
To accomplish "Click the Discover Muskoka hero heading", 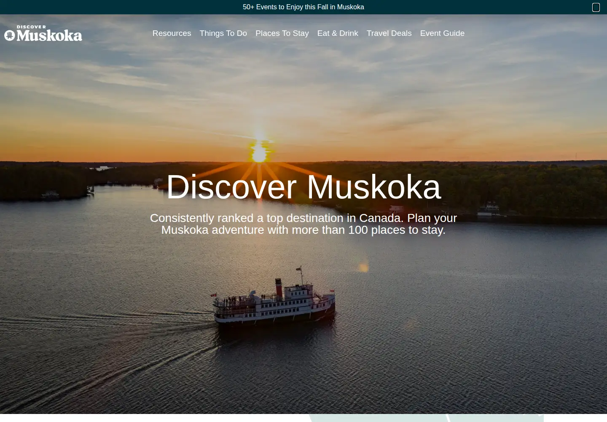I will click(303, 187).
